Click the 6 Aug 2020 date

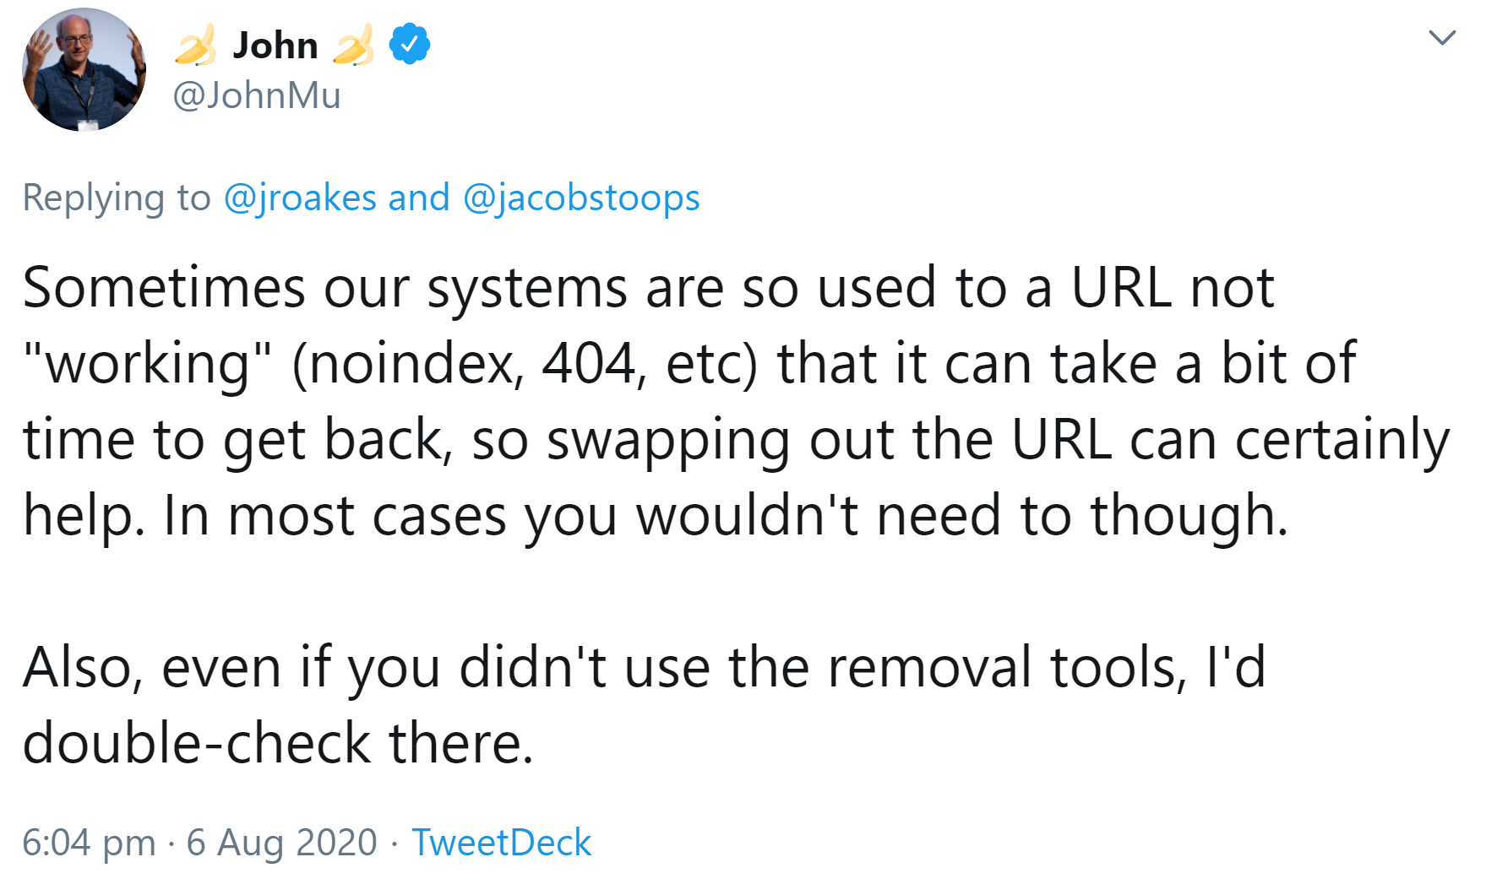[281, 843]
